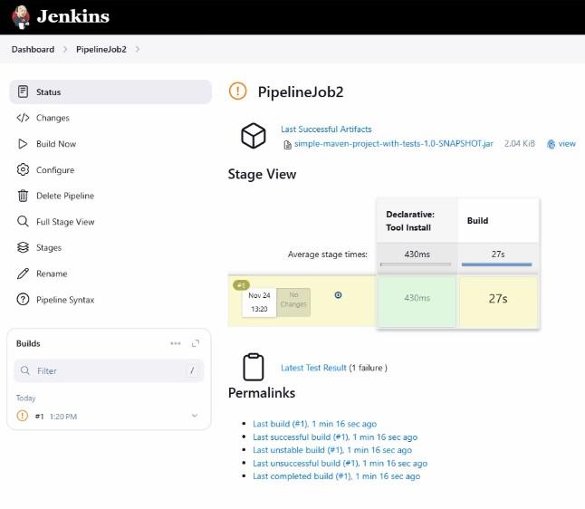The image size is (585, 509).
Task: Click the artifacts cube icon
Action: coord(254,136)
